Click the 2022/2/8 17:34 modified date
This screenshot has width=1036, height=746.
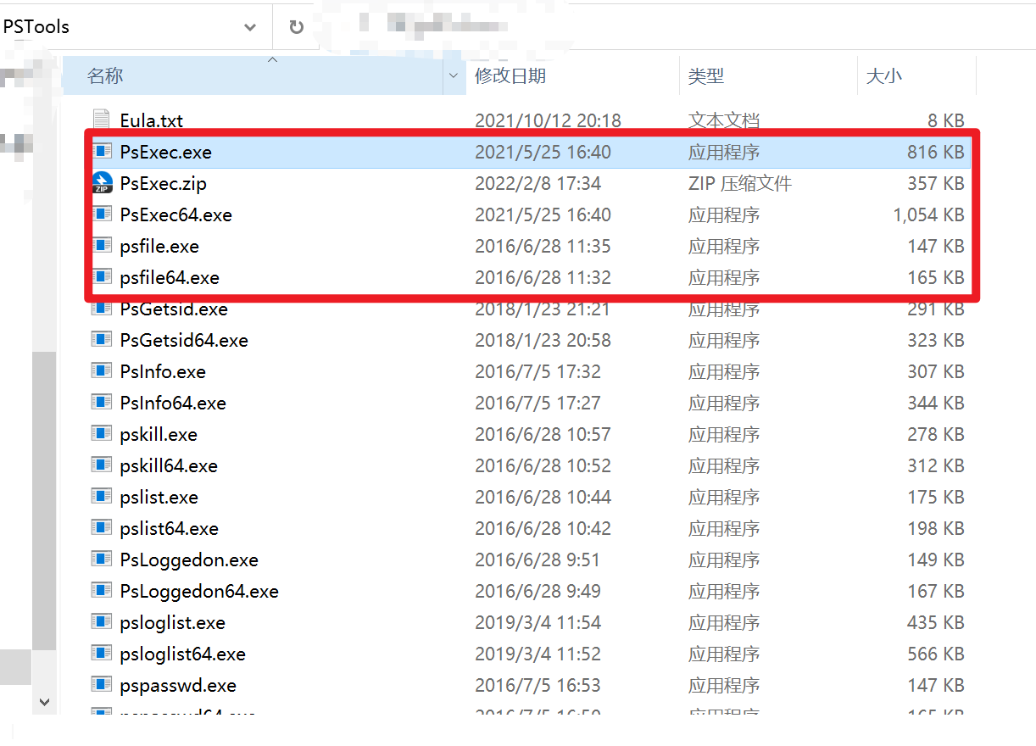[x=537, y=183]
